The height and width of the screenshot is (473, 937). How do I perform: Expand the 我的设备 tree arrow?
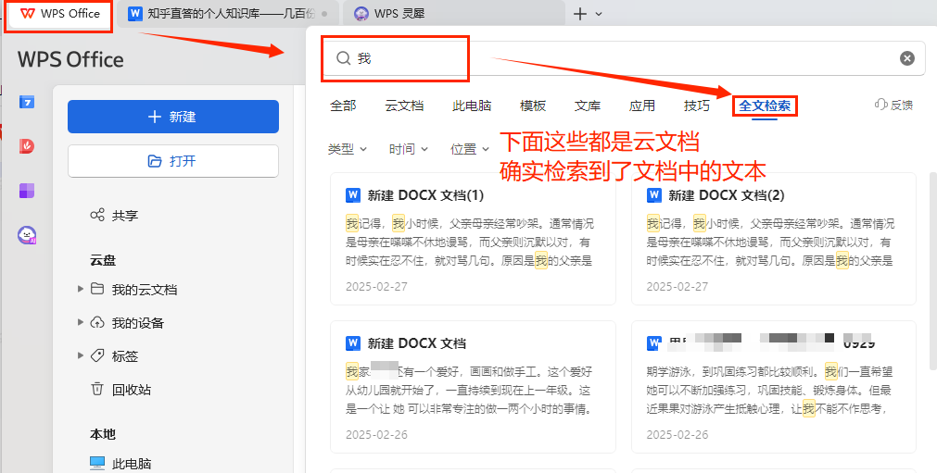click(81, 322)
